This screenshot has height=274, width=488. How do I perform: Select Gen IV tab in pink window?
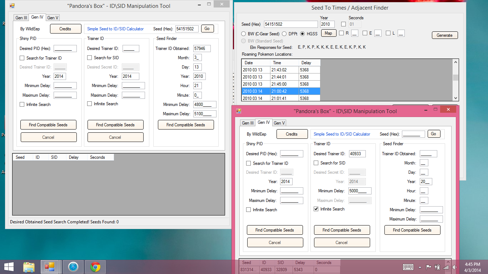point(264,122)
